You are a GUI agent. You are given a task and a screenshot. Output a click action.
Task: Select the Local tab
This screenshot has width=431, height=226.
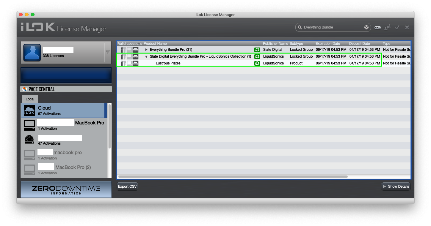(30, 99)
